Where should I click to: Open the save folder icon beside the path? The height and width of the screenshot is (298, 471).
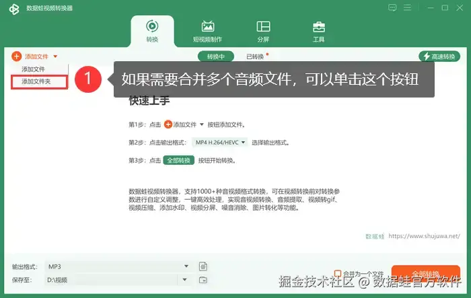click(x=203, y=280)
